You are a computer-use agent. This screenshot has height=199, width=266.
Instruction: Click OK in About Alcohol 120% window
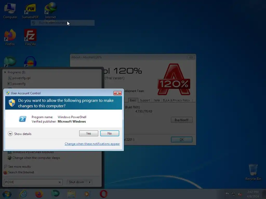pos(182,140)
